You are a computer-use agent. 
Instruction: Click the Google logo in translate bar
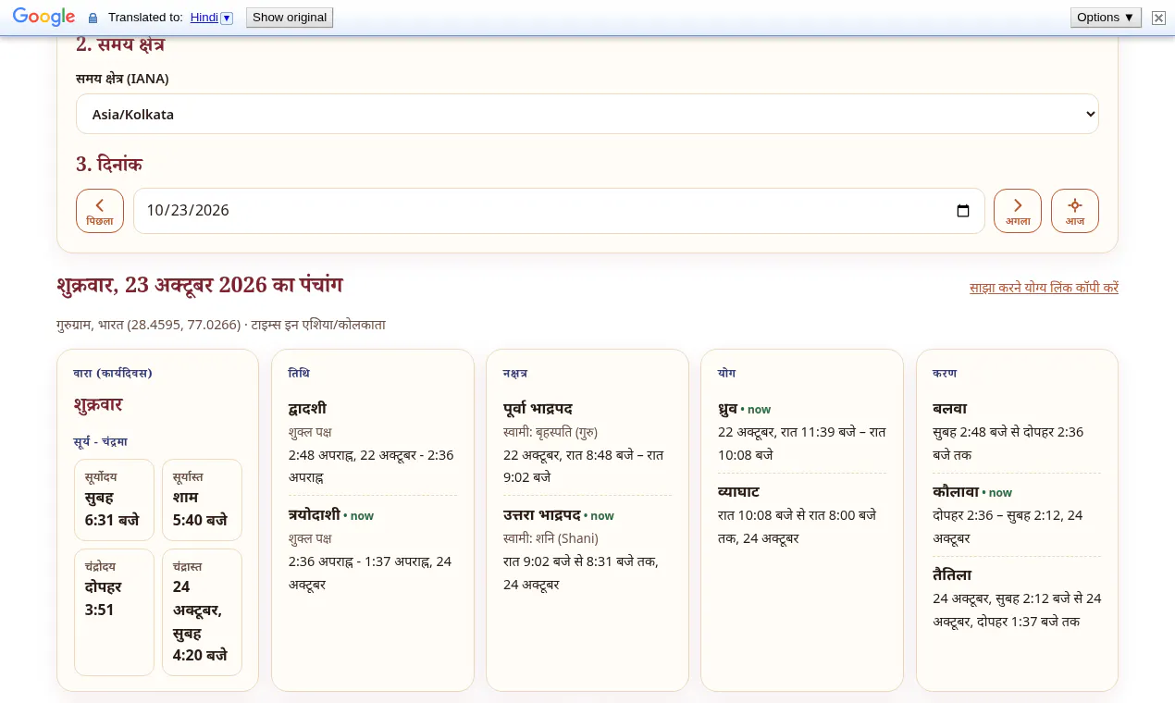(43, 17)
